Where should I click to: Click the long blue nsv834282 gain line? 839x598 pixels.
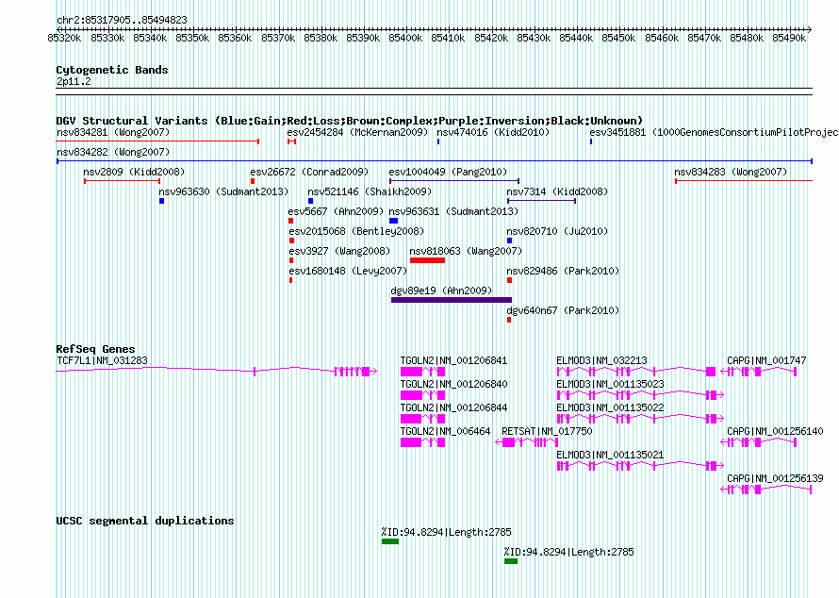point(435,161)
